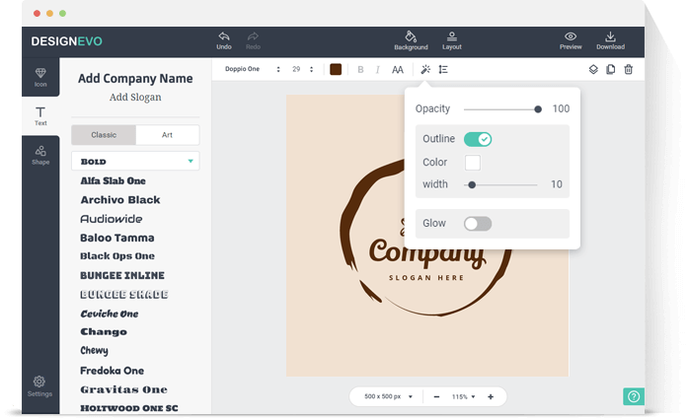Switch to the Classic font tab
Viewport: 688px width, 419px height.
point(104,135)
